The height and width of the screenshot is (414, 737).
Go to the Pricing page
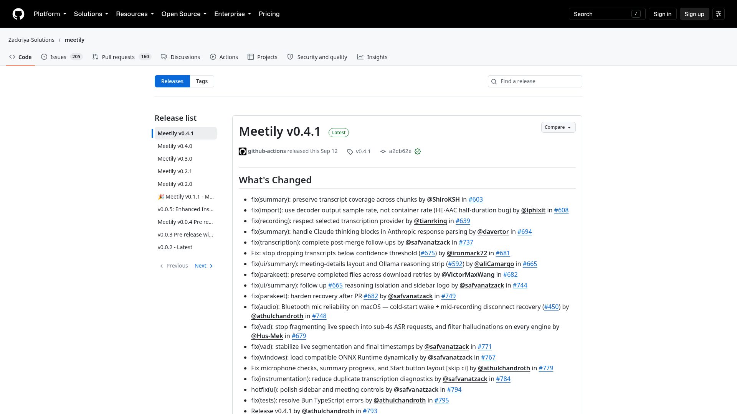269,14
